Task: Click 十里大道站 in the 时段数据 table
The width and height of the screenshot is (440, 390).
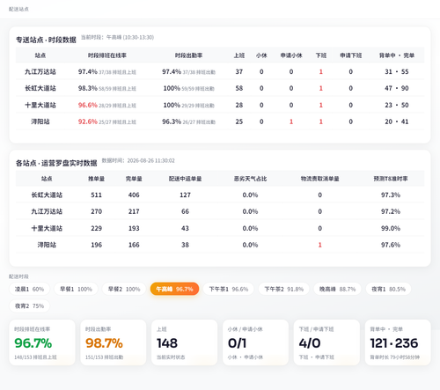Action: pos(40,105)
